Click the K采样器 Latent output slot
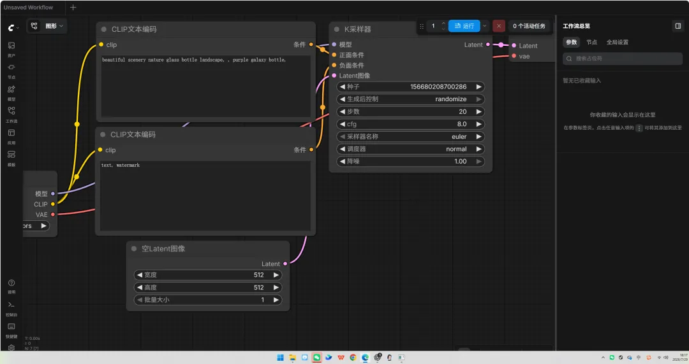This screenshot has width=689, height=364. tap(488, 45)
